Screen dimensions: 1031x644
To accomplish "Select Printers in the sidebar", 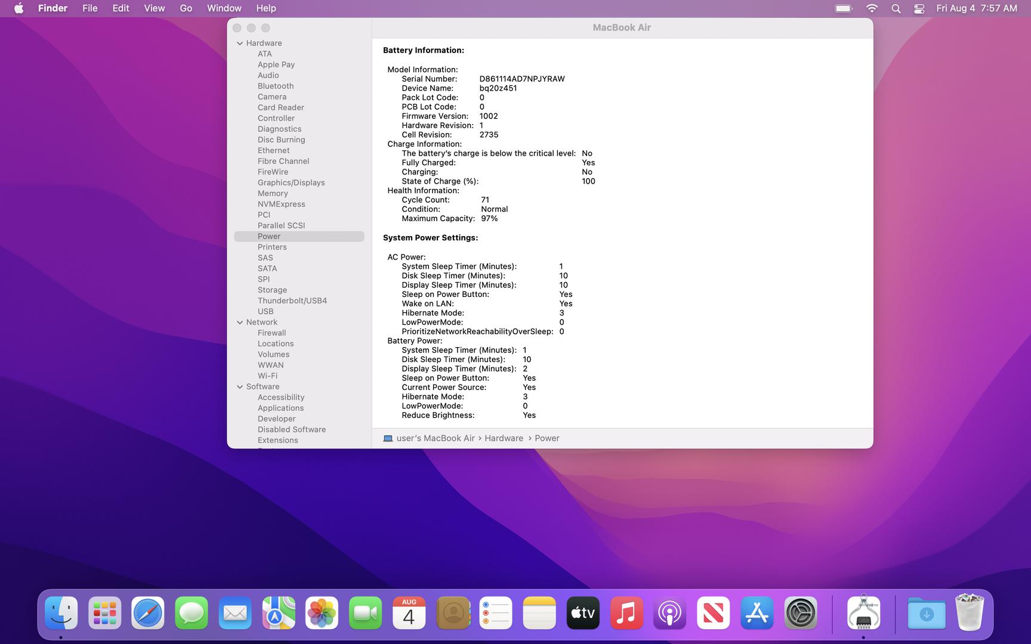I will pyautogui.click(x=272, y=247).
